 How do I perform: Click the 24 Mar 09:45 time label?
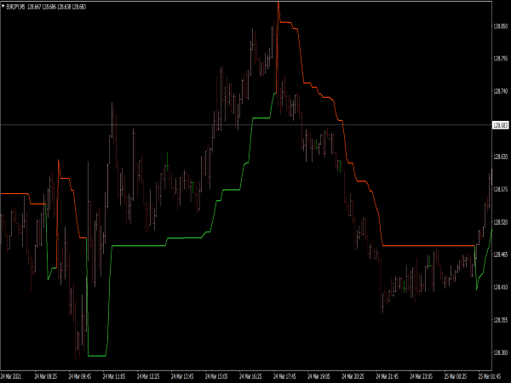80,376
